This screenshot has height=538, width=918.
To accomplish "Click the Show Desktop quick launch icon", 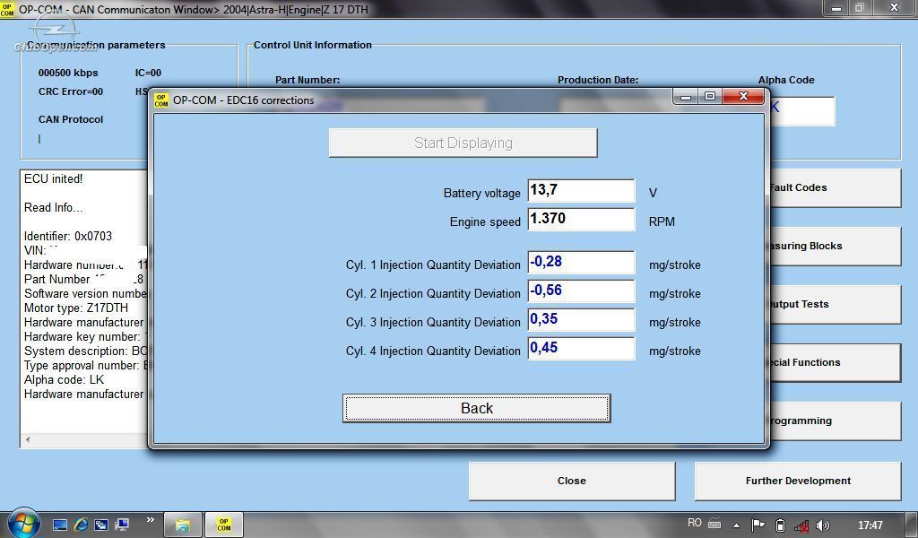I will (x=60, y=525).
